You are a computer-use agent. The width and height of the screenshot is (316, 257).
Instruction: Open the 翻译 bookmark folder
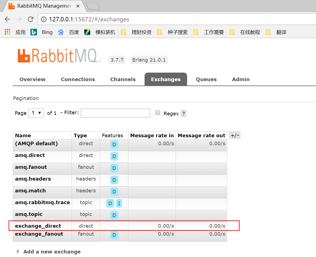pyautogui.click(x=276, y=32)
